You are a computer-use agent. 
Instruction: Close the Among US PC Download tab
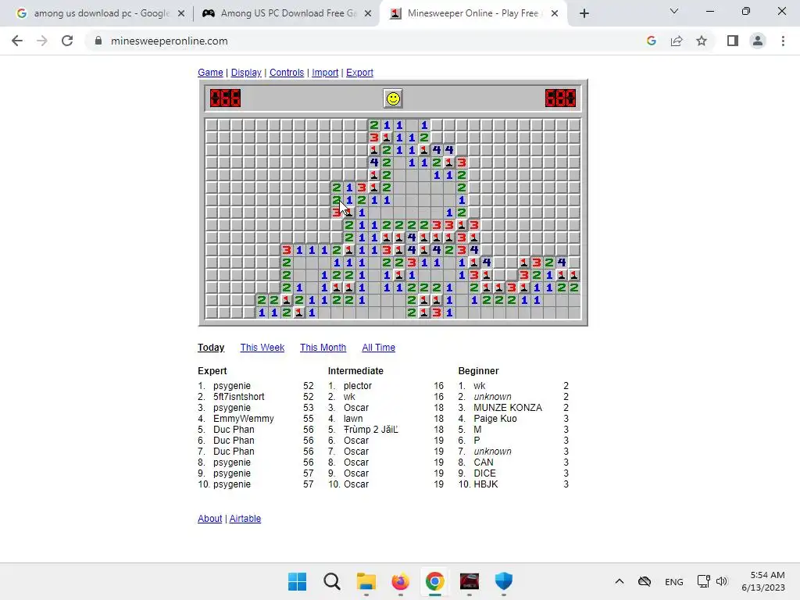coord(368,14)
